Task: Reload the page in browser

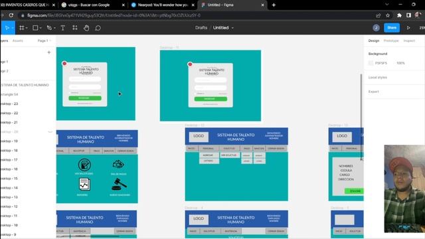Action: (x=11, y=15)
